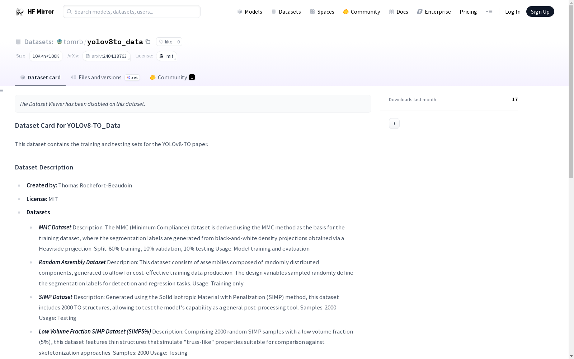Screen dimensions: 574x359
Task: Click the 'Thomas Rochefort-Beaudoin' creator name
Action: click(95, 185)
